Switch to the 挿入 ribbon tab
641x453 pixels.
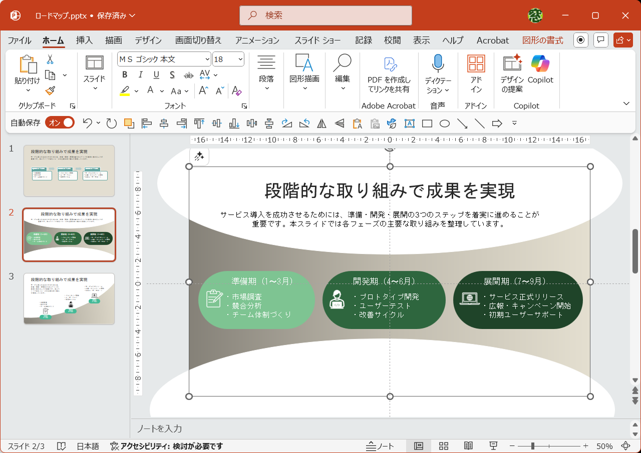tap(84, 40)
